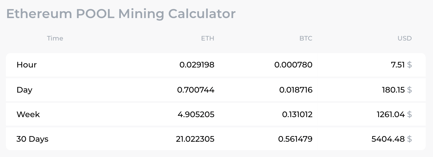Screen dimensions: 433x157
Task: Click the USD column header
Action: point(405,38)
